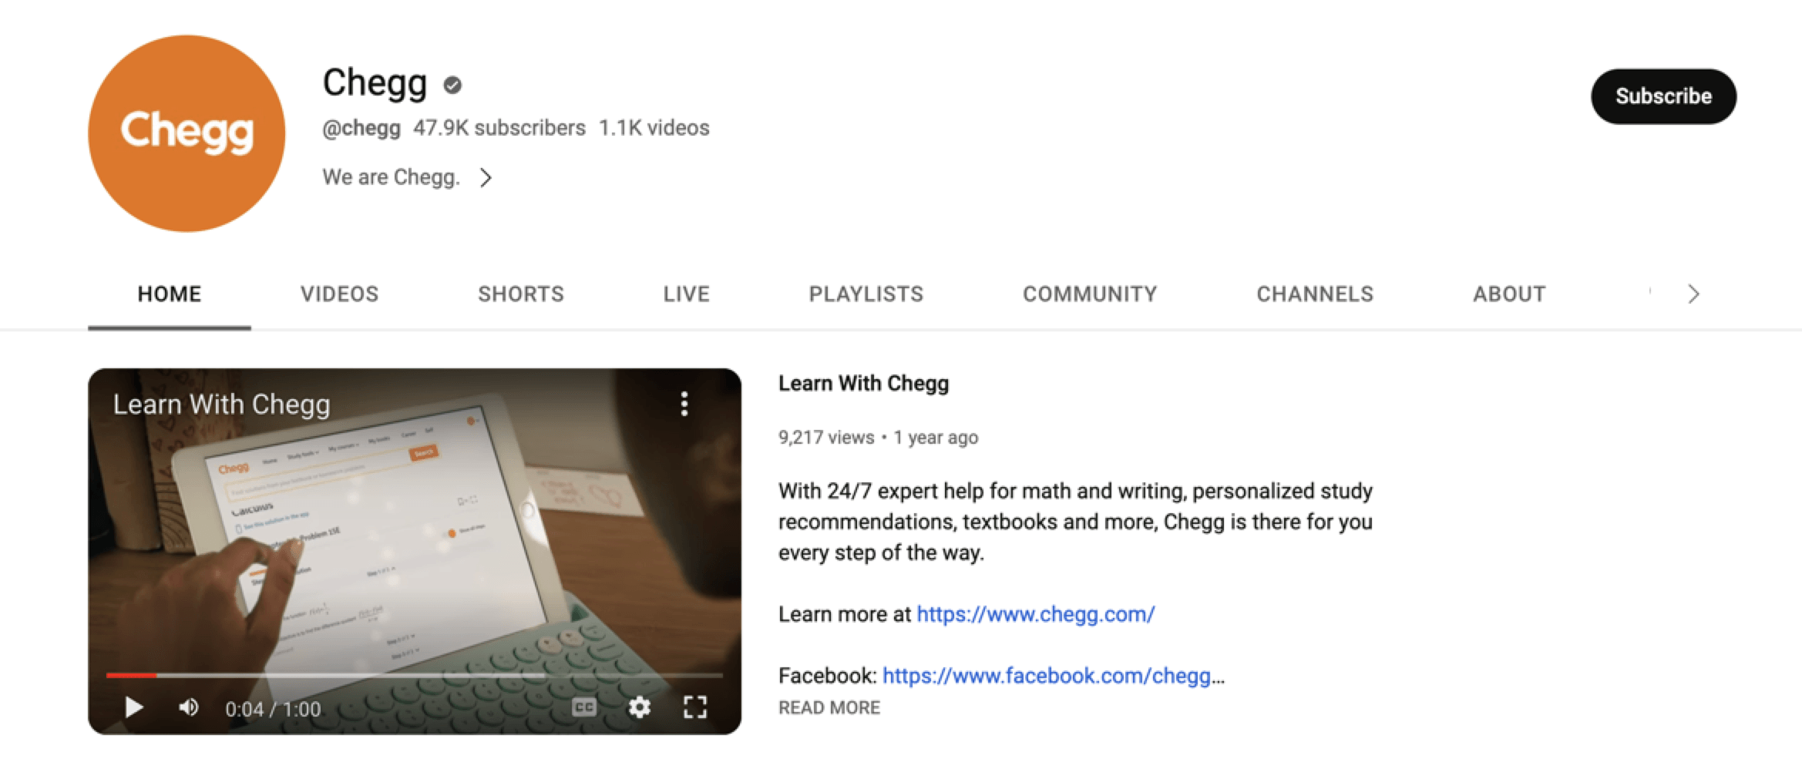
Task: Click the 1.1K videos count
Action: (x=654, y=128)
